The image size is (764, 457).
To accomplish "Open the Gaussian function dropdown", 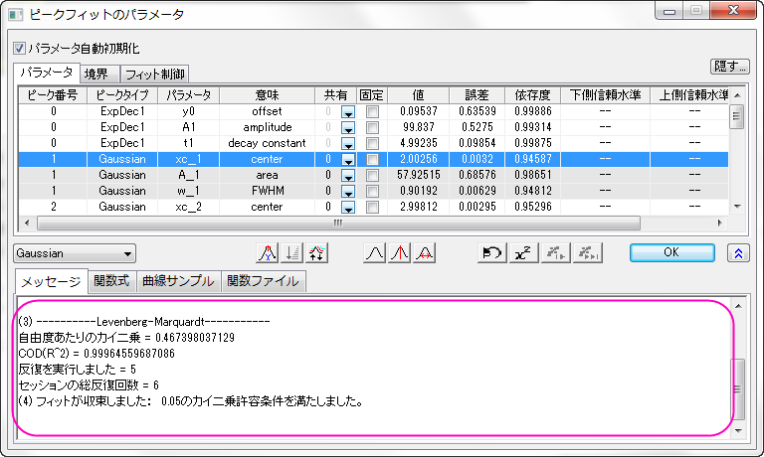I will pyautogui.click(x=75, y=253).
